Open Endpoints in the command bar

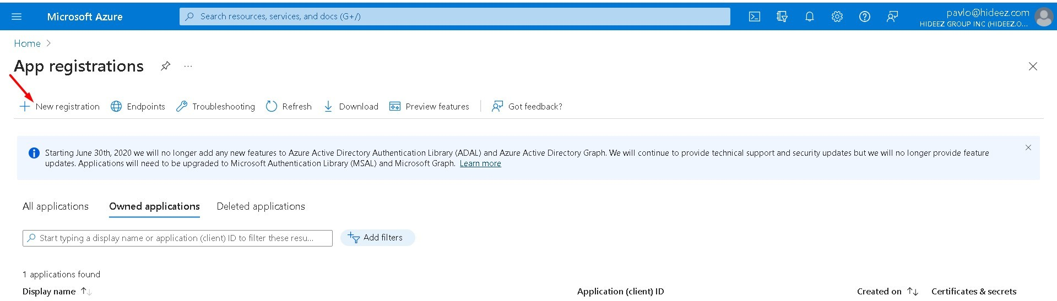(x=138, y=106)
